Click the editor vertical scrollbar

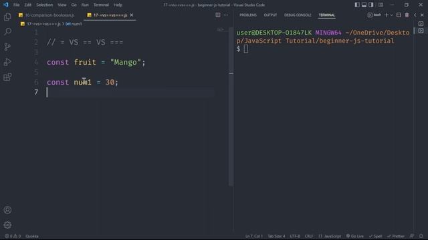(x=231, y=106)
